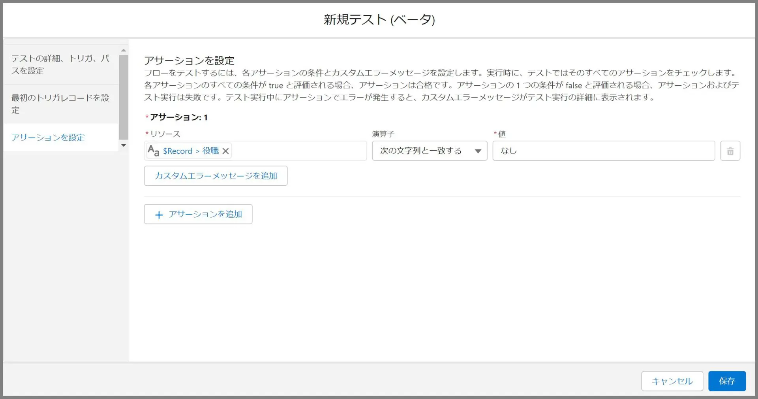
Task: Remove the $Record > 役職 resource pill
Action: (x=225, y=151)
